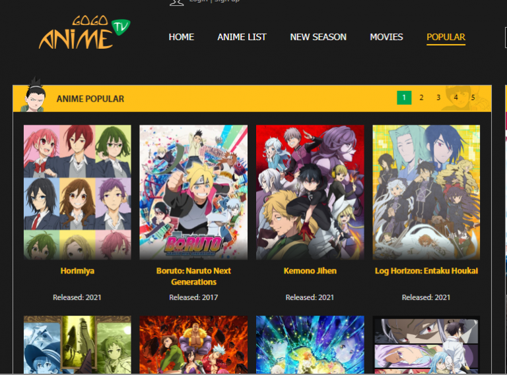Open second-row blue sparkling poster
507x375 pixels.
[x=310, y=345]
